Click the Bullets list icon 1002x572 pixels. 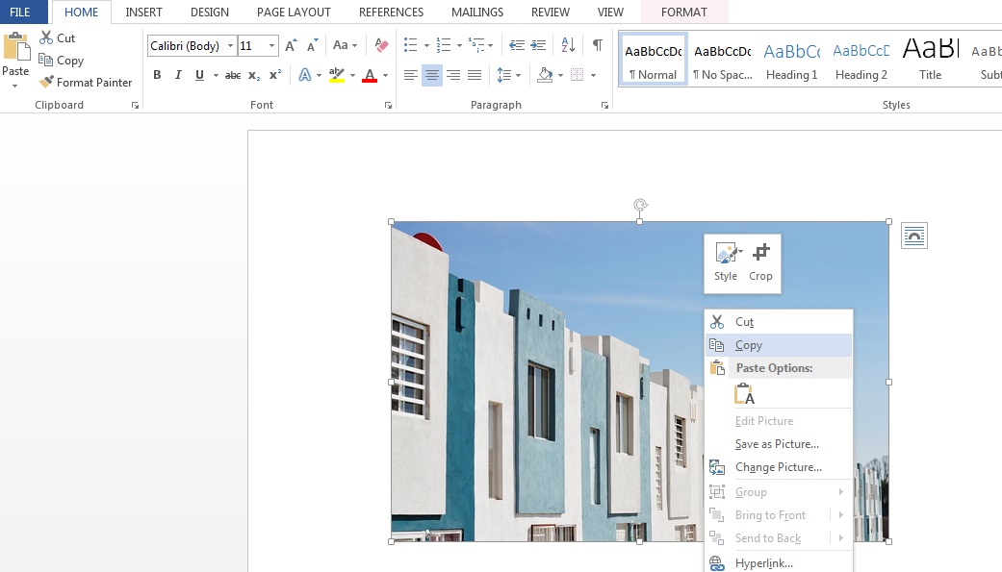tap(410, 44)
